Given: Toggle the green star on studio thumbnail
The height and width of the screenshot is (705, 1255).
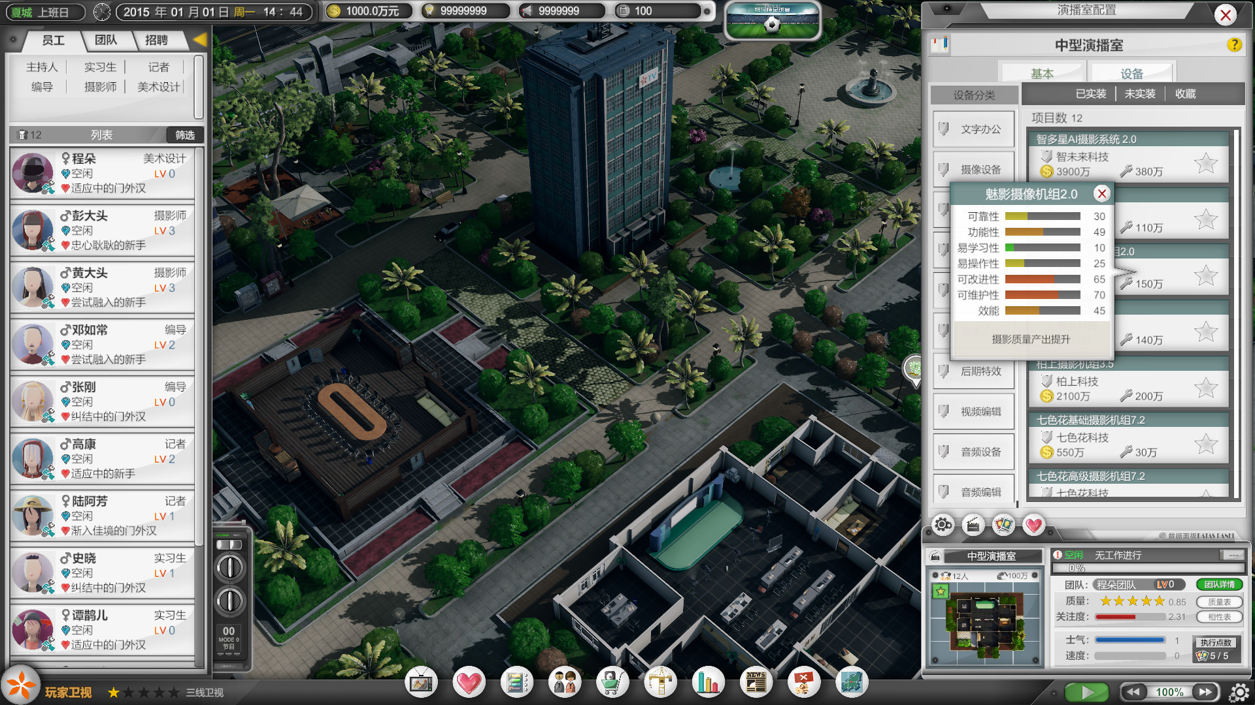Looking at the screenshot, I should click(x=941, y=591).
